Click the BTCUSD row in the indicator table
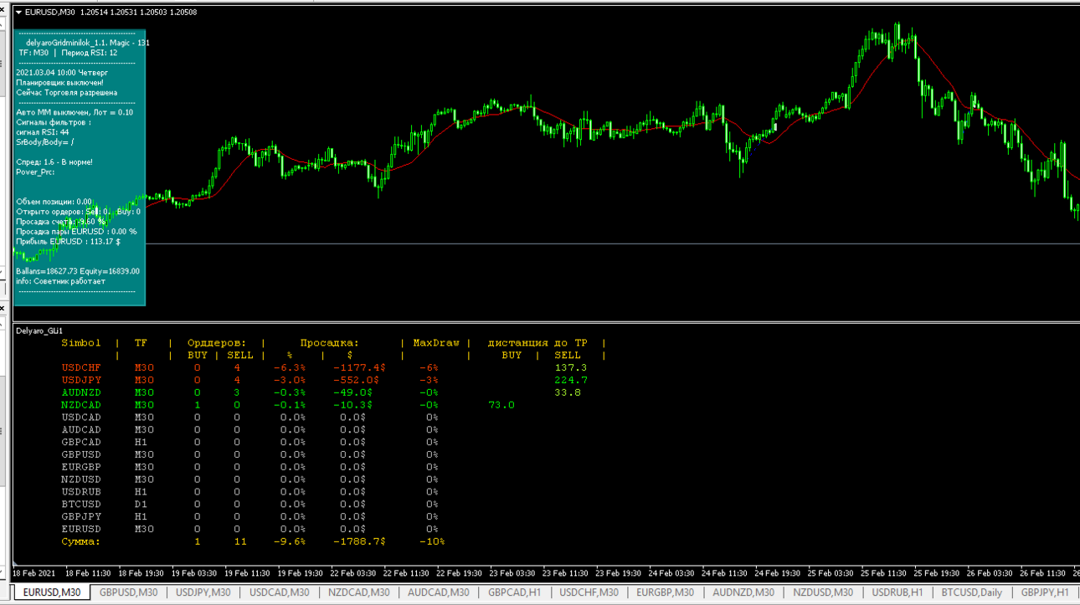1080x605 pixels. tap(249, 505)
